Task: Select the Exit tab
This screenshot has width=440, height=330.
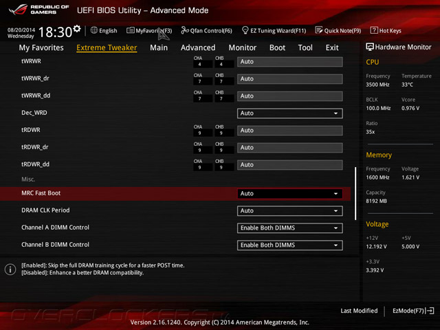Action: (x=332, y=47)
